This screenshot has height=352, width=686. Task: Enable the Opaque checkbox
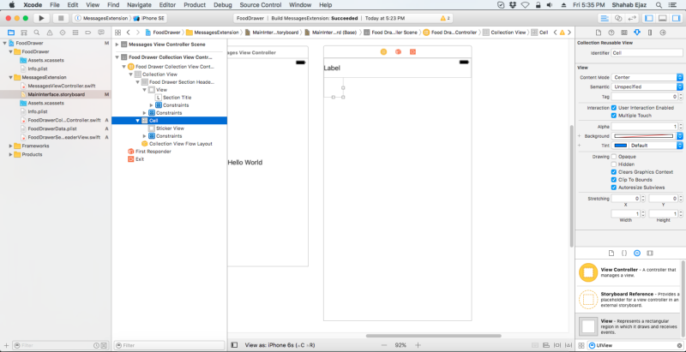coord(614,157)
